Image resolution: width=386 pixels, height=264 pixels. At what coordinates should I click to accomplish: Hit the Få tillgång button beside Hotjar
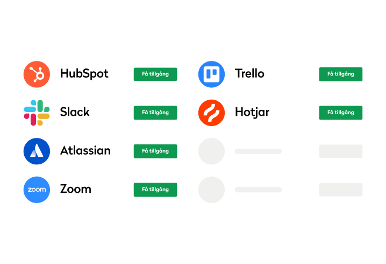[340, 113]
